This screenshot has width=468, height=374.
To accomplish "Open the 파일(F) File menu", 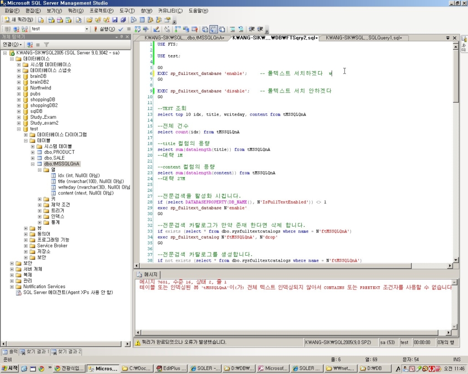I will point(12,11).
